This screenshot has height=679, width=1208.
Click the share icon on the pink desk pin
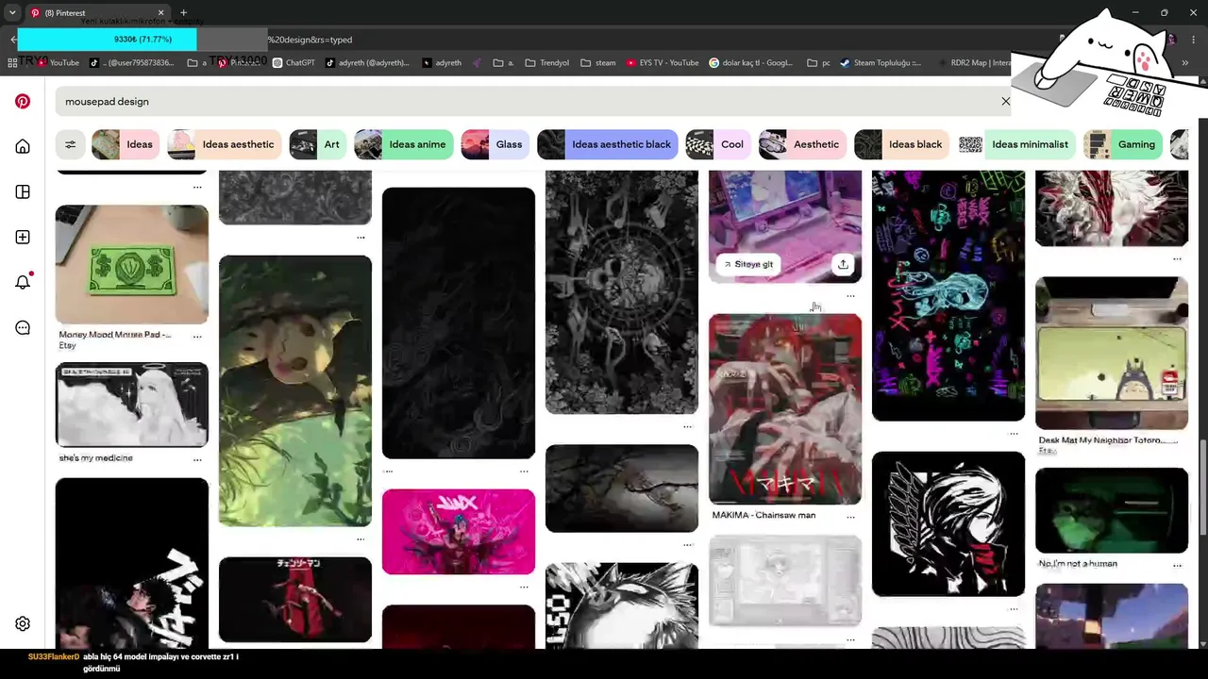click(x=843, y=264)
